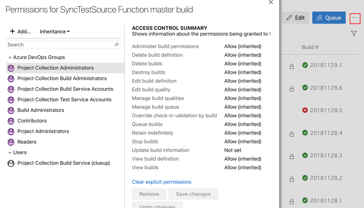Viewport: 364px width, 208px height.
Task: Change Manage build queue permission value
Action: click(x=242, y=107)
